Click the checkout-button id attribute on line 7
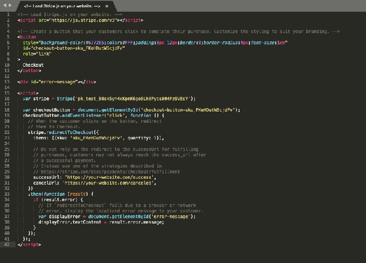 pos(74,48)
